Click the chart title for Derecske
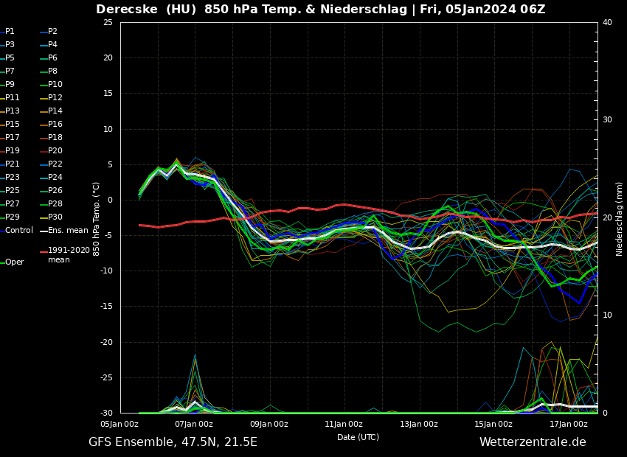Image resolution: width=627 pixels, height=457 pixels. tap(320, 10)
